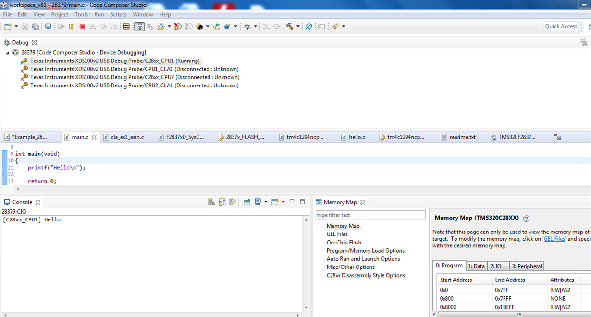Select Auto Run and Launch Options

point(363,259)
